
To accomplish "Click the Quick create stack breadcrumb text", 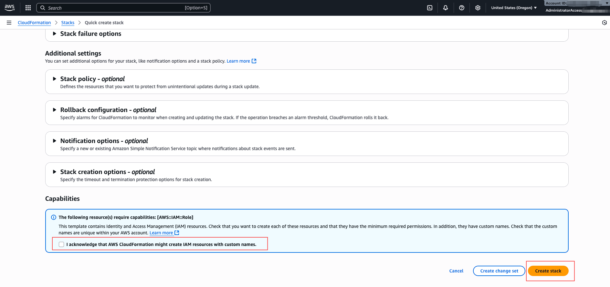I will [104, 23].
